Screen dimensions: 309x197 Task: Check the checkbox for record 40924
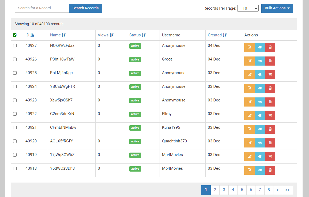(x=15, y=86)
